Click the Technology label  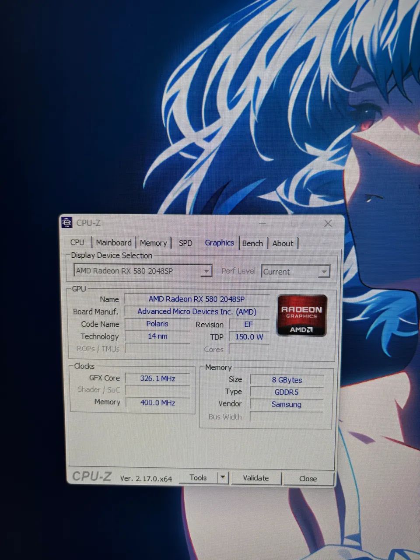(x=99, y=336)
